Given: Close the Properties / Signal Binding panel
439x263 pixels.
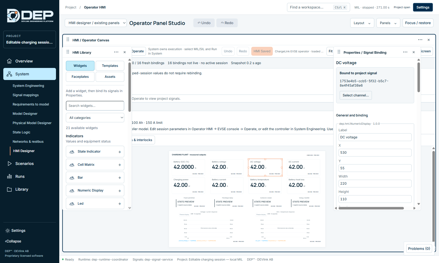Looking at the screenshot, I should tap(413, 52).
